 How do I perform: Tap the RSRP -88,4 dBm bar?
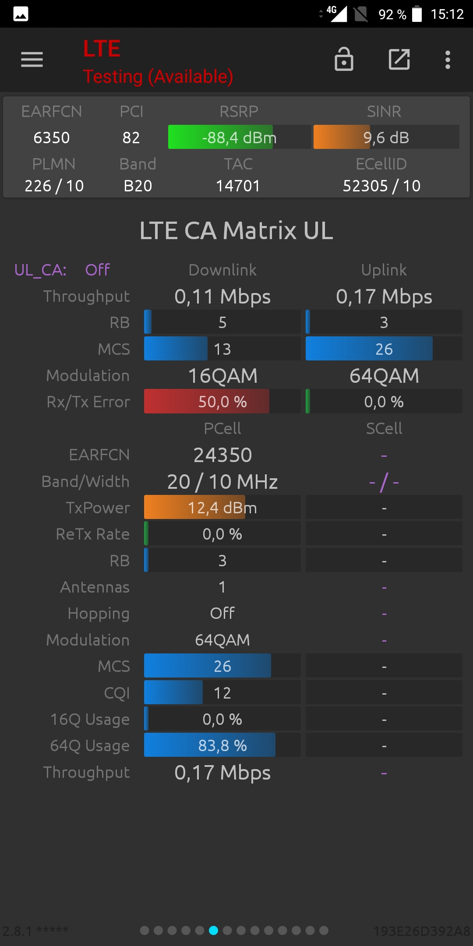(x=240, y=137)
